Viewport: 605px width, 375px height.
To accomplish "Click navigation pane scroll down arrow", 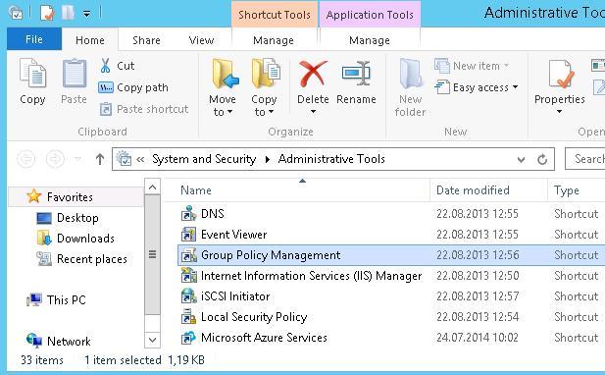I will tap(152, 340).
